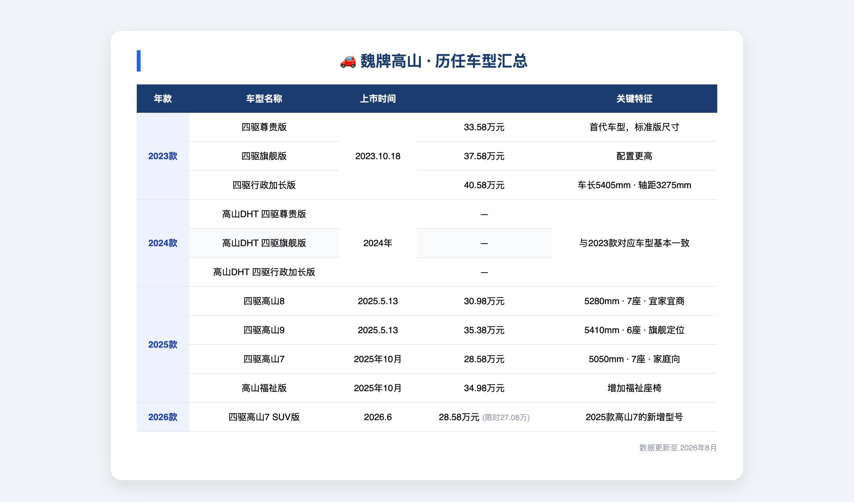This screenshot has width=854, height=502.
Task: Click 2025款高山7的新增型号 feature cell
Action: [x=634, y=417]
